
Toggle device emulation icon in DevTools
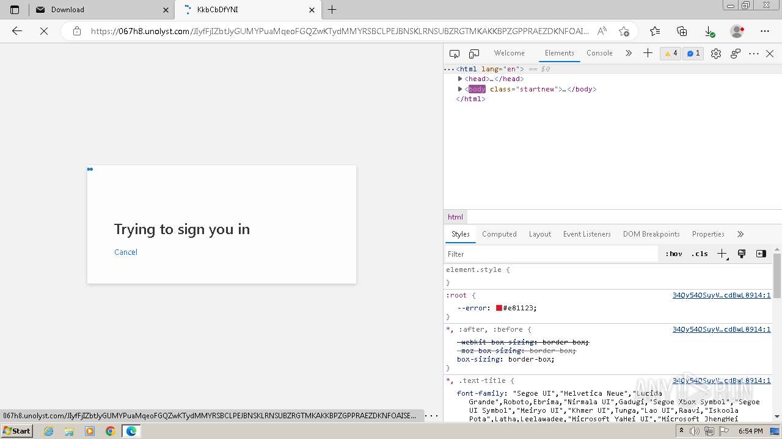point(474,54)
